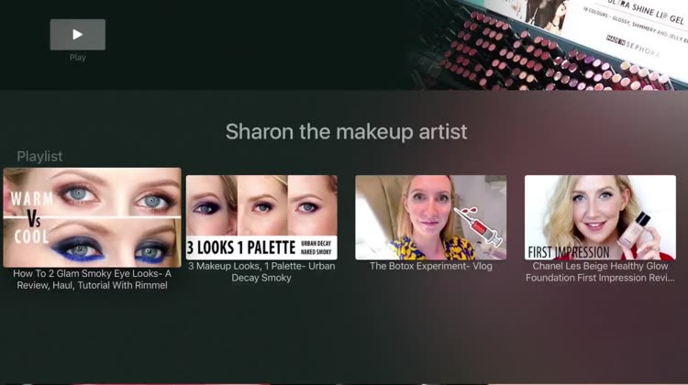Image resolution: width=688 pixels, height=385 pixels.
Task: Click the 'Play' label under the button
Action: click(78, 58)
